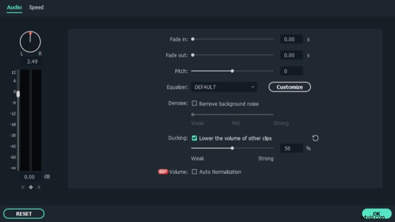Click the volume fader handle

[x=18, y=93]
